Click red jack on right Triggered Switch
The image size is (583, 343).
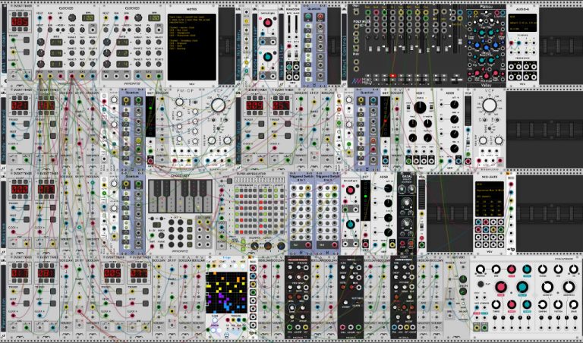334,245
